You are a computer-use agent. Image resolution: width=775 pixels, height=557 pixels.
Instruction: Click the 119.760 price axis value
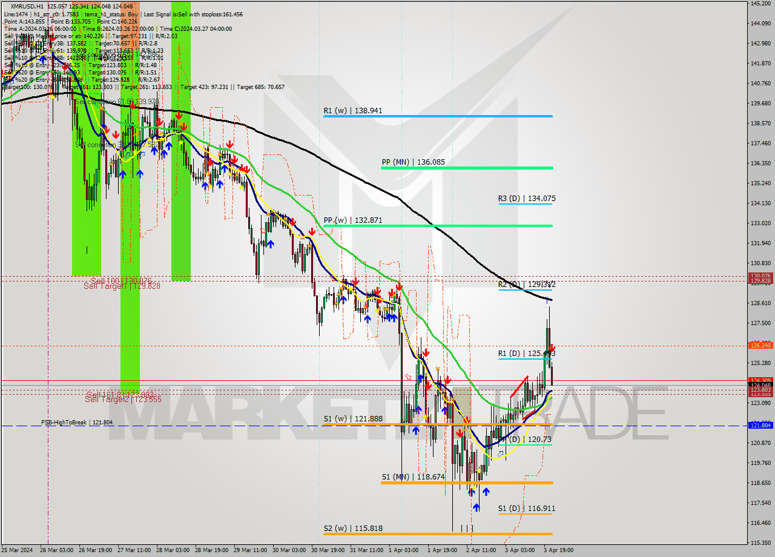pos(762,463)
